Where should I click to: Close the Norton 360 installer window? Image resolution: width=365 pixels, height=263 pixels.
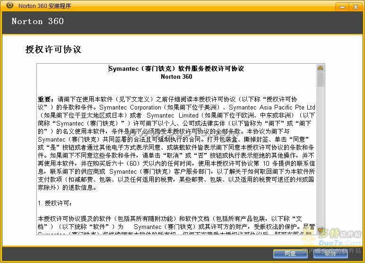(x=356, y=7)
